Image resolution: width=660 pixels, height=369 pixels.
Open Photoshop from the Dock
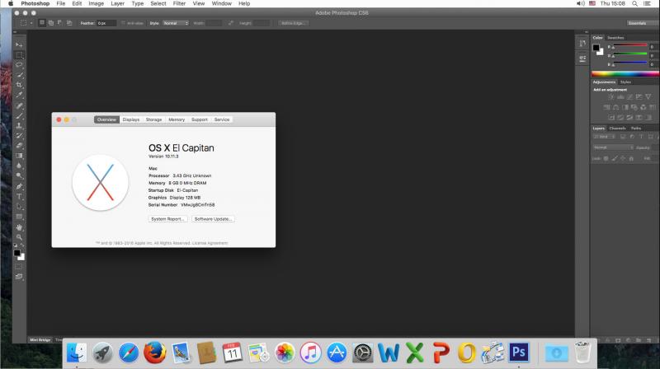coord(519,353)
